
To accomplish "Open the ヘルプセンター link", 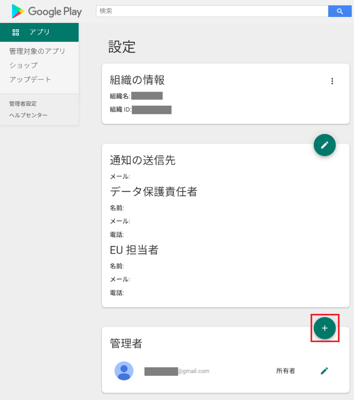I will [x=28, y=115].
